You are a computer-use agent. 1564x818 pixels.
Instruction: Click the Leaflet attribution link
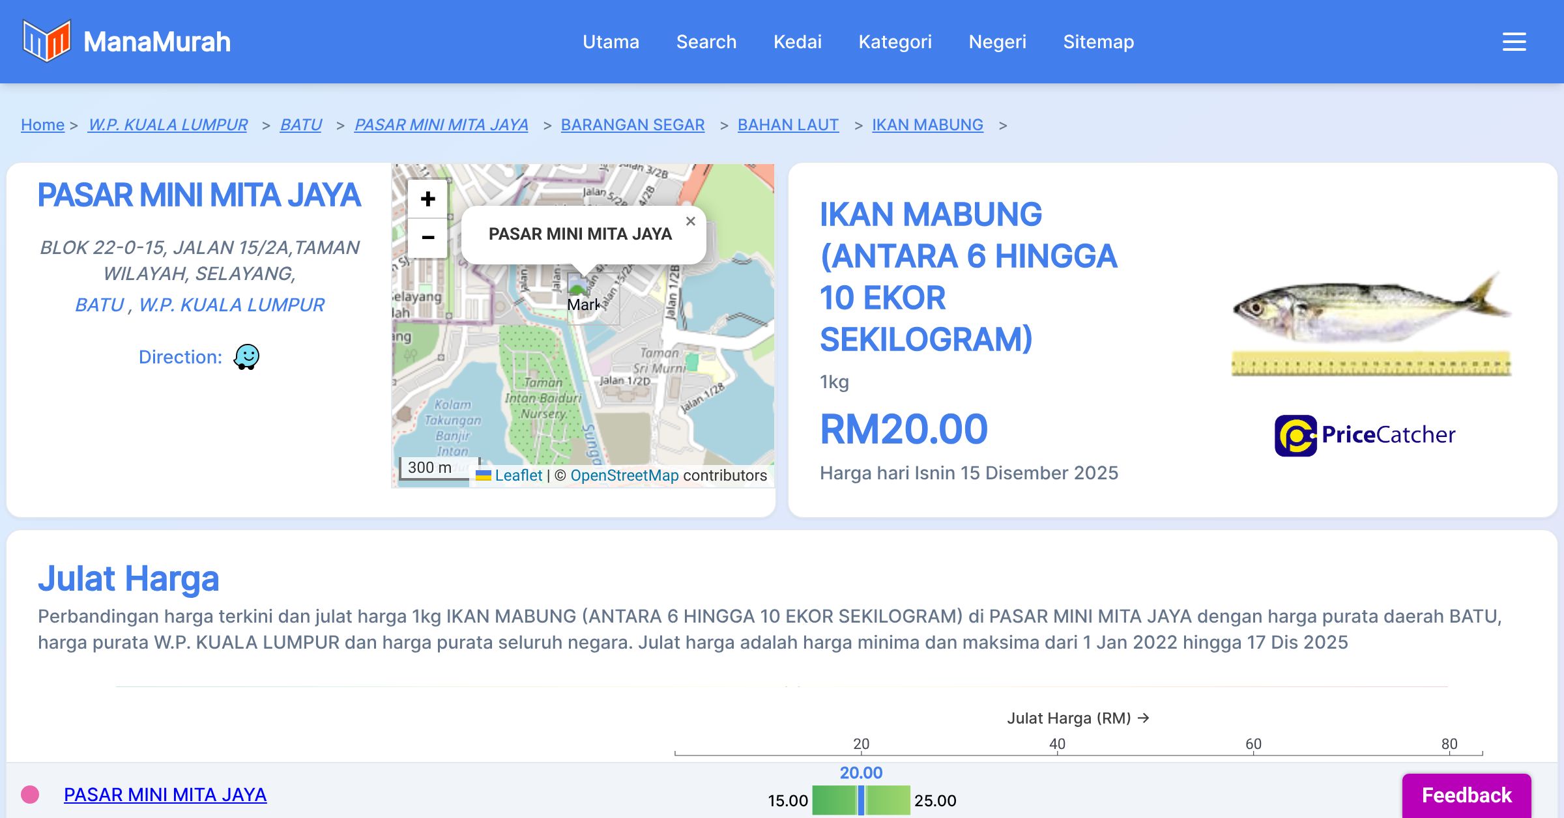(x=517, y=475)
